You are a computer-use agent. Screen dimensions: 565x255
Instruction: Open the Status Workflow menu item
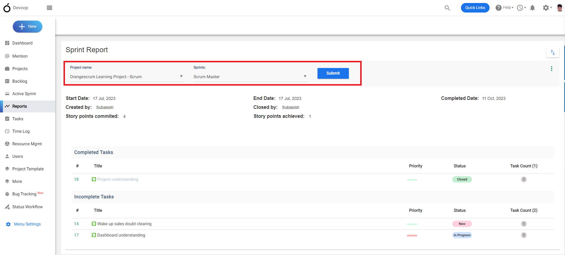click(27, 207)
